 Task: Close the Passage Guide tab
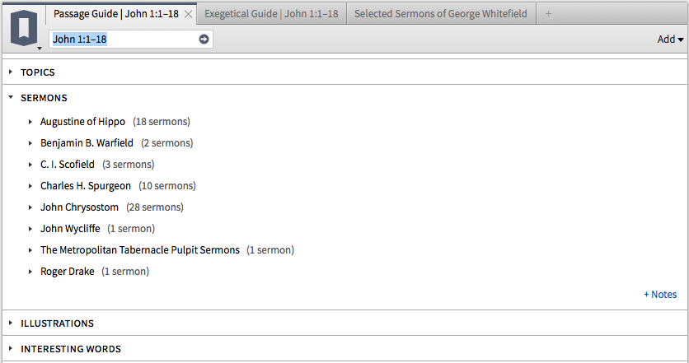[x=188, y=14]
